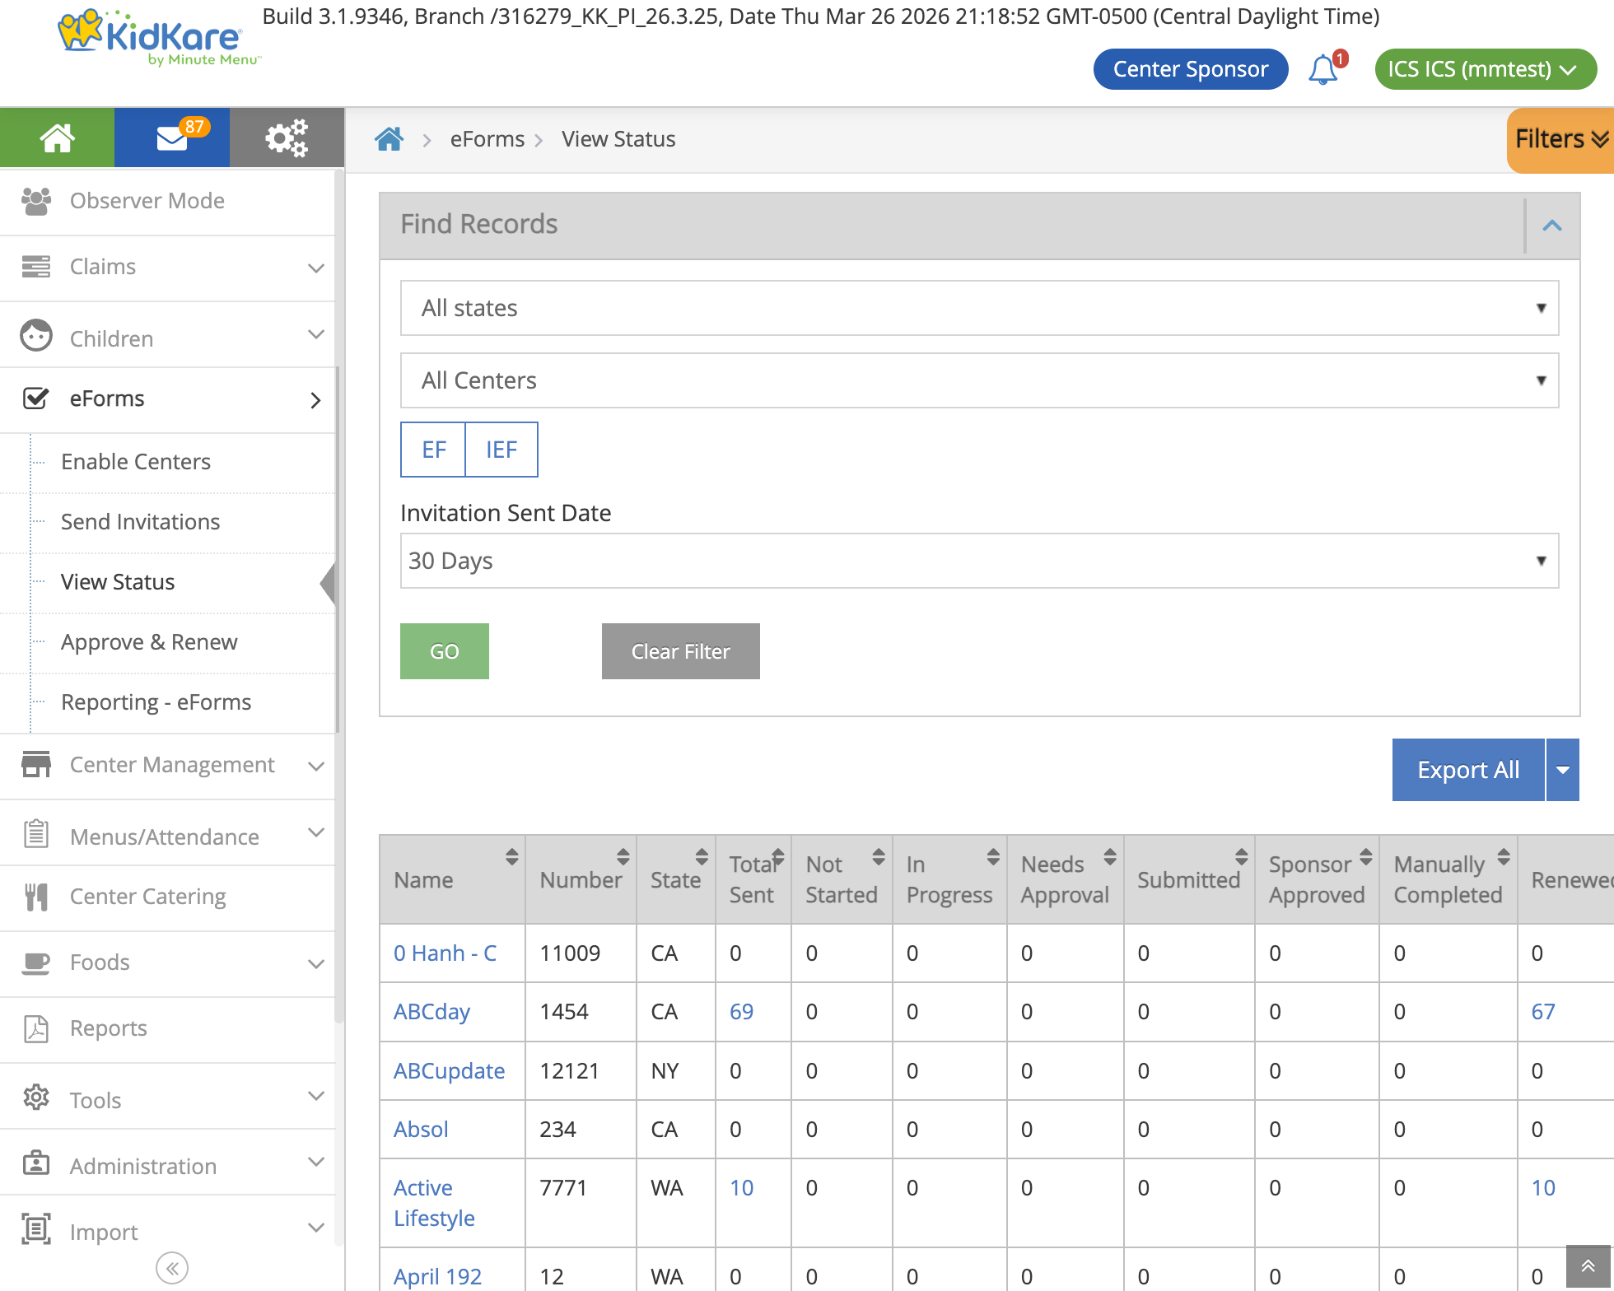Click the Reports sidebar icon

[36, 1028]
